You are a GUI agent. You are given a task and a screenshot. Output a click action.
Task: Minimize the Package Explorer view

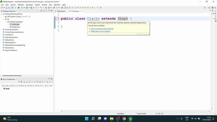click(x=49, y=11)
